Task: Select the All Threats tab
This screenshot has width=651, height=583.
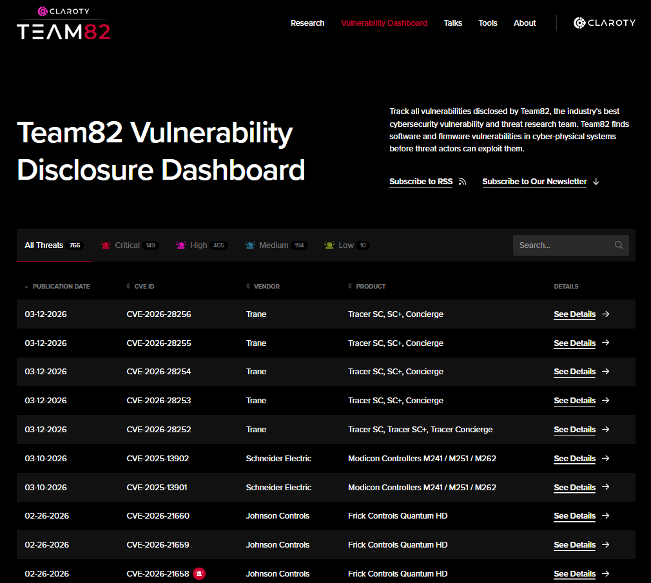Action: 54,245
